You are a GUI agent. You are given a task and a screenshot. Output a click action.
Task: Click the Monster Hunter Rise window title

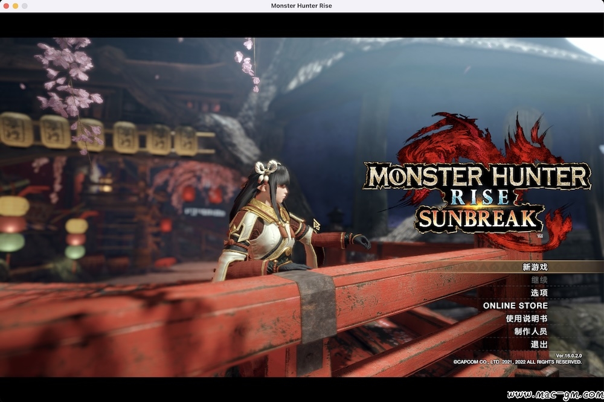(301, 6)
